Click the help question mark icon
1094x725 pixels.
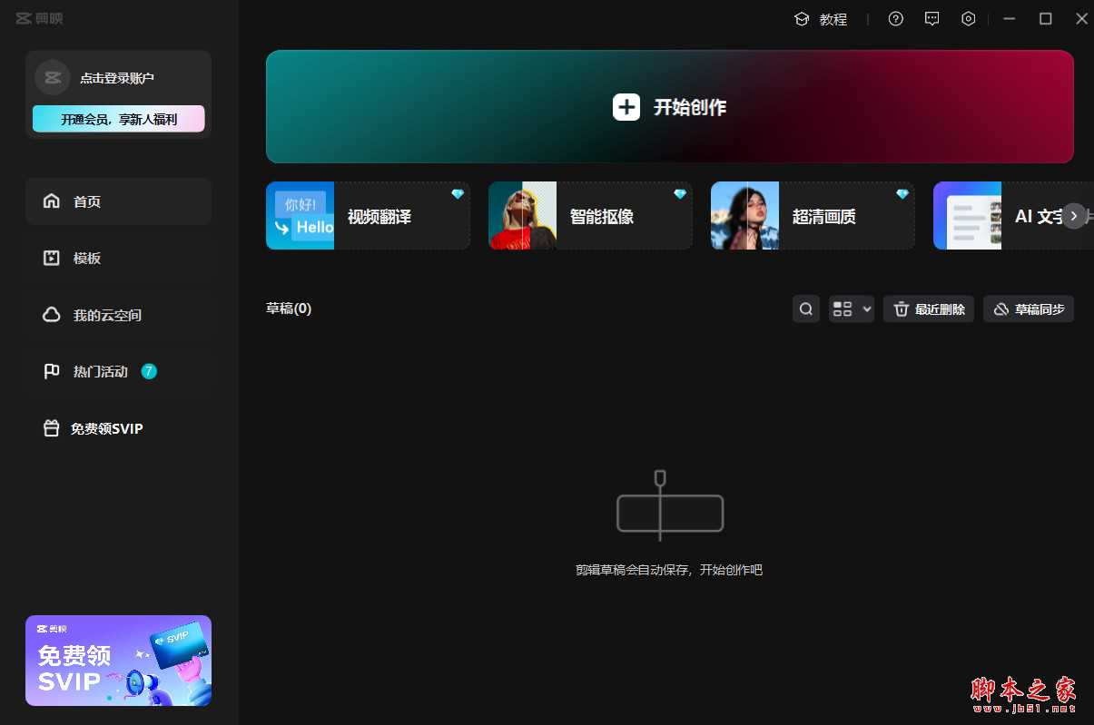click(x=896, y=18)
